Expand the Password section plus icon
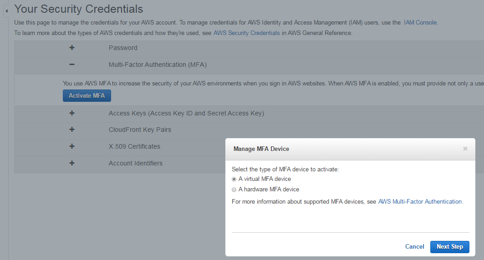The width and height of the screenshot is (484, 260). (x=72, y=48)
